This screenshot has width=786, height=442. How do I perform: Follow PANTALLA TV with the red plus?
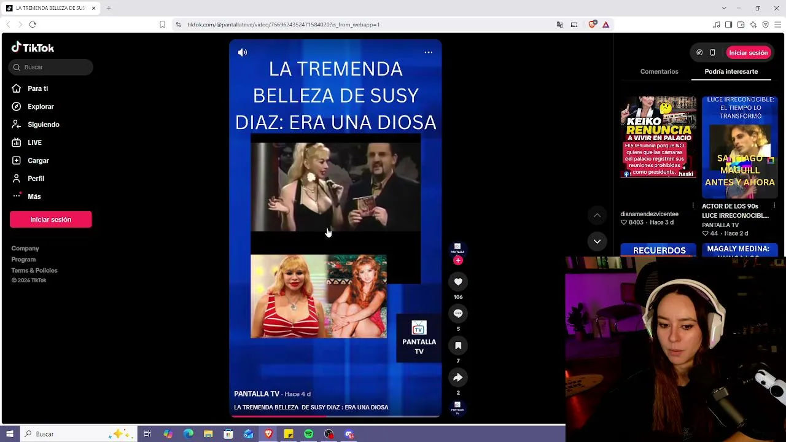click(x=457, y=260)
